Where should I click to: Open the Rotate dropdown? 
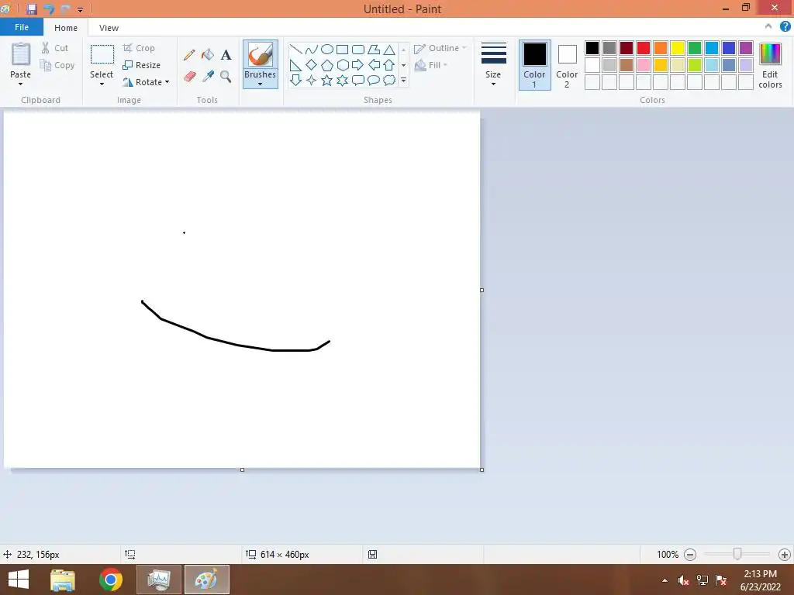coord(146,82)
